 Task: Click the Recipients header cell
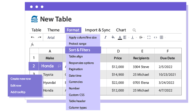point(142,58)
